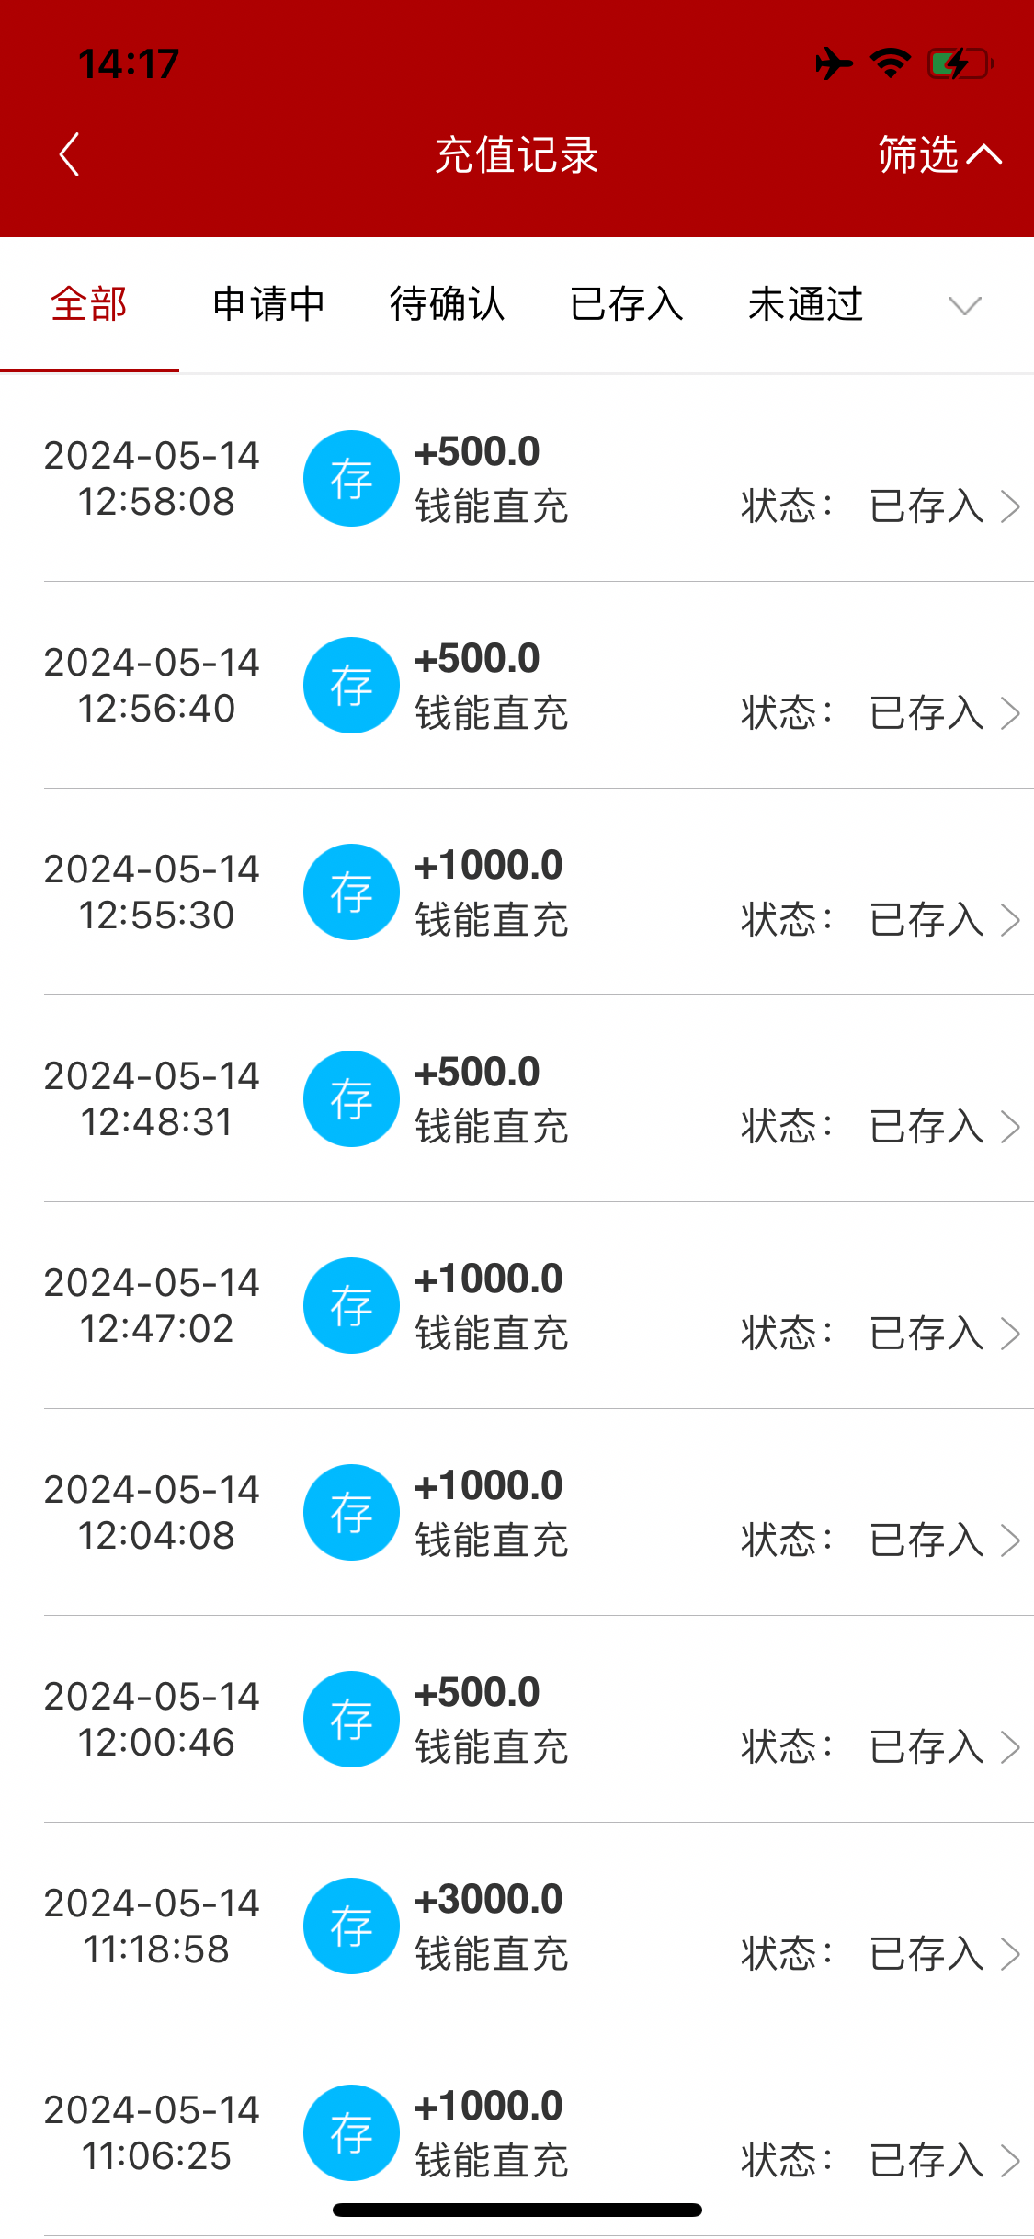This screenshot has width=1034, height=2239.
Task: Tap the 11:06:25 record's +1000.0 amount
Action: (x=488, y=2106)
